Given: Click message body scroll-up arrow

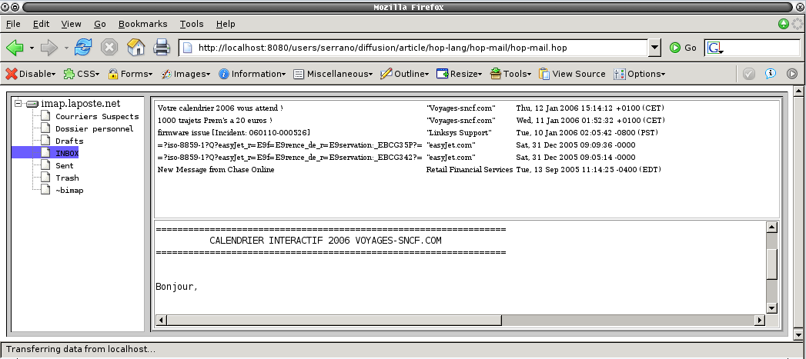Looking at the screenshot, I should (x=771, y=227).
